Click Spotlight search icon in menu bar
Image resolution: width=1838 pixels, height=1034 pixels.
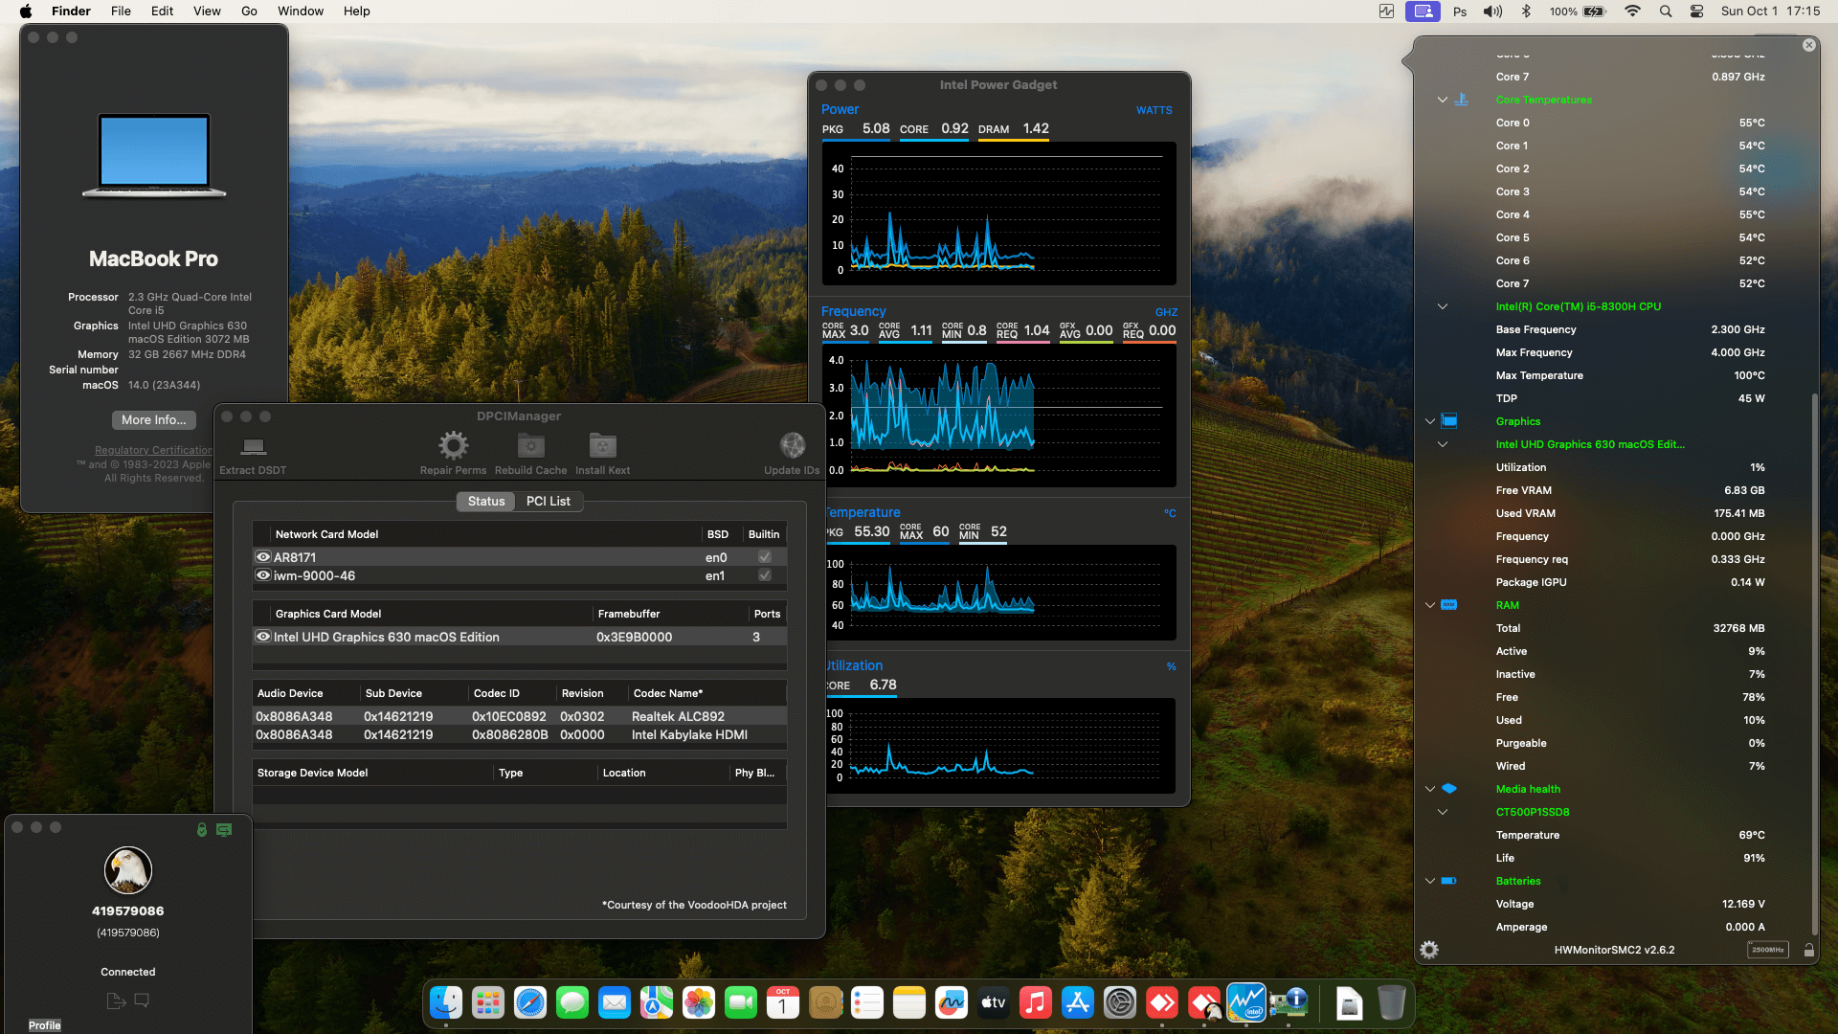(1666, 11)
